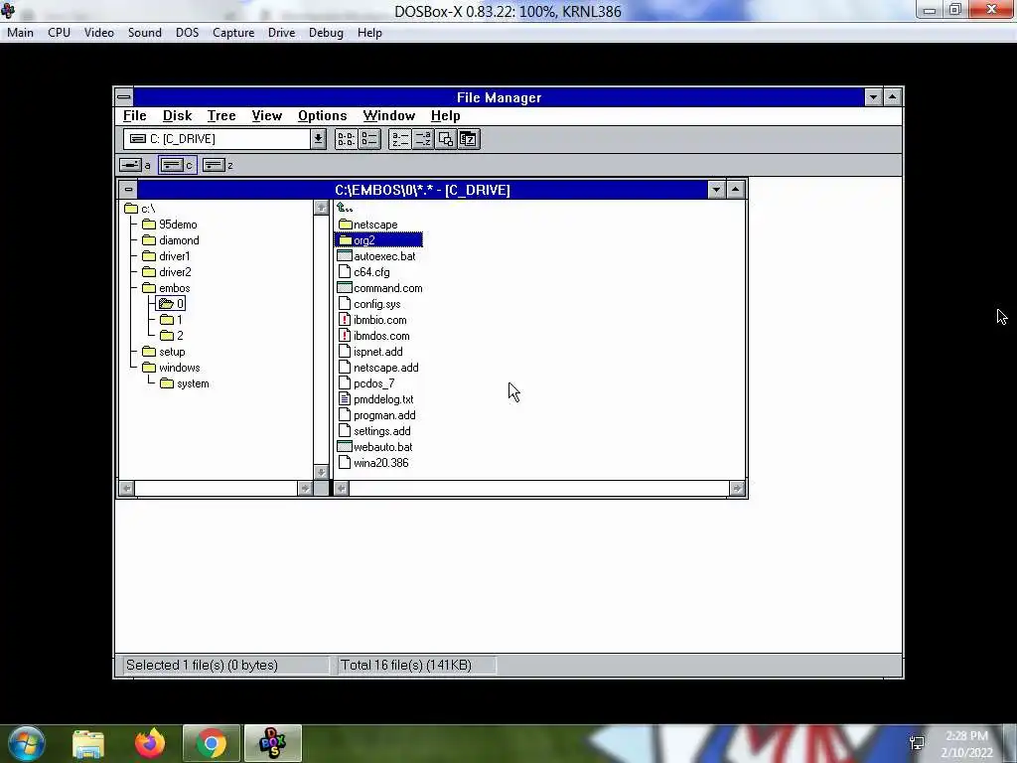
Task: Open Windows Explorer from the taskbar
Action: 88,743
